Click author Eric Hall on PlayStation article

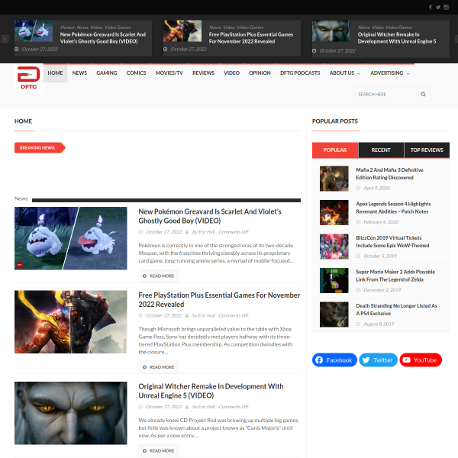204,315
